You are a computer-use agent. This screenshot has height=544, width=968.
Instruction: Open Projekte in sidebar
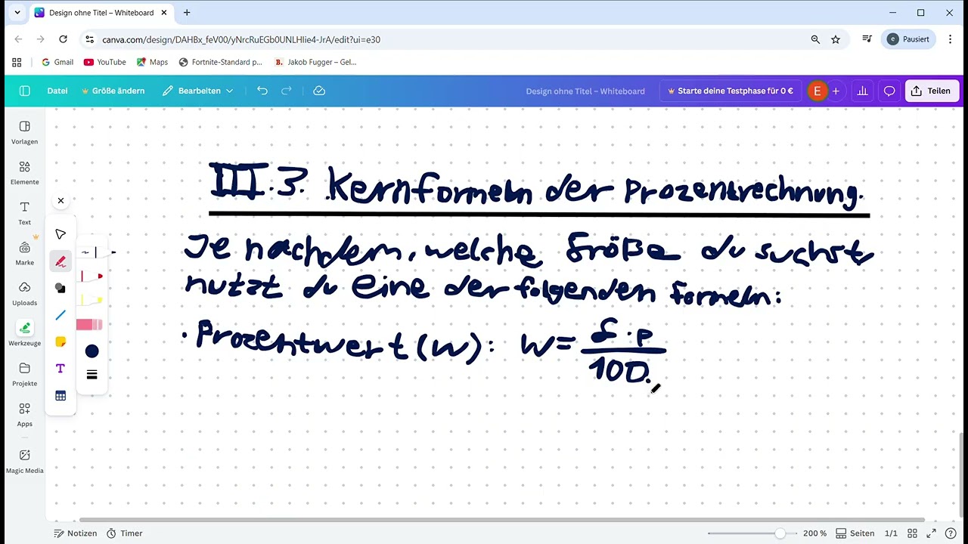pos(25,374)
